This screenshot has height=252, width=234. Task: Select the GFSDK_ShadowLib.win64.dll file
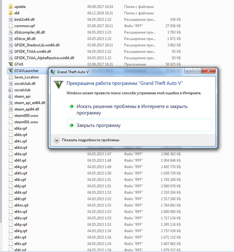click(x=37, y=45)
